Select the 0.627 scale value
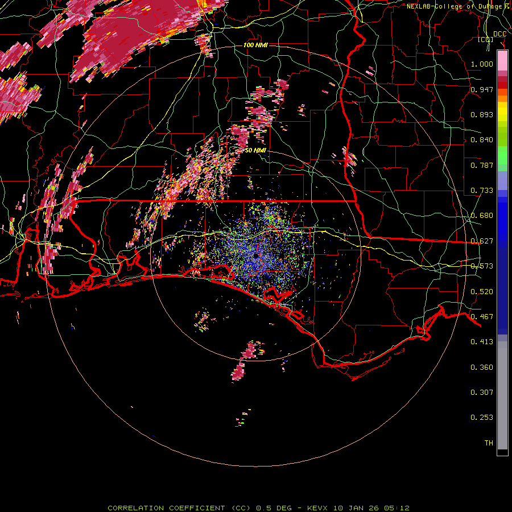 point(482,241)
